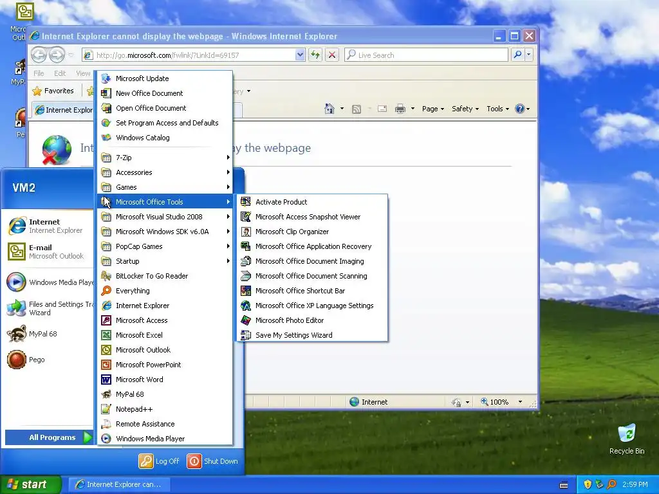Open the File menu in Internet Explorer
Image resolution: width=659 pixels, height=494 pixels.
coord(39,73)
